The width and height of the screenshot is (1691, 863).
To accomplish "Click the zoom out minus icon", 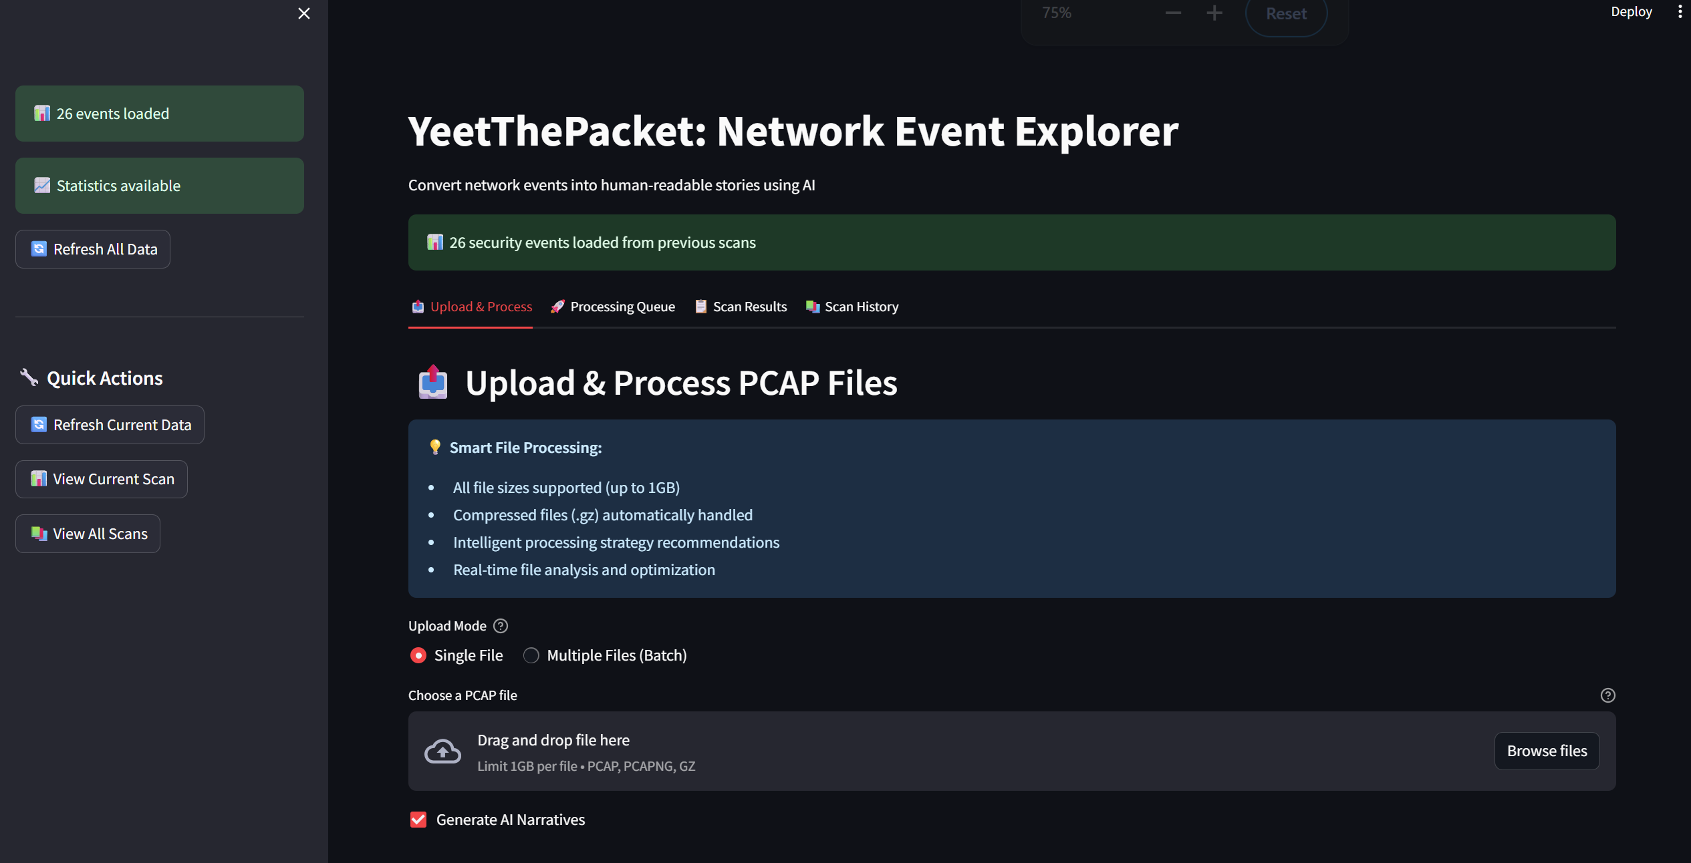I will (1173, 13).
